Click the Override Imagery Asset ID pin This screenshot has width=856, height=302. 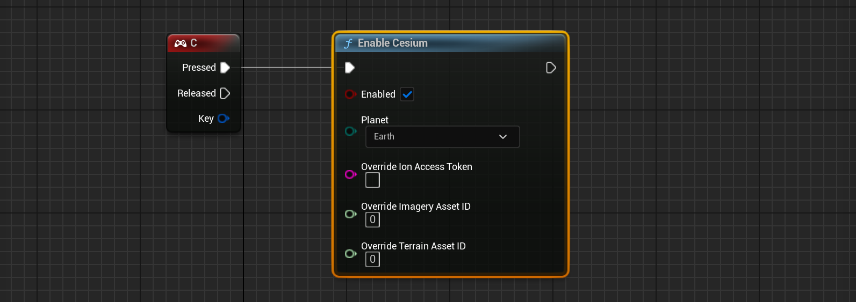pyautogui.click(x=350, y=214)
